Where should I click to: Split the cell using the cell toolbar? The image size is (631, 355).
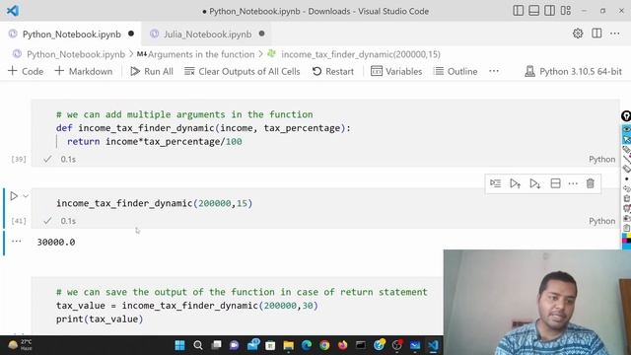(555, 183)
